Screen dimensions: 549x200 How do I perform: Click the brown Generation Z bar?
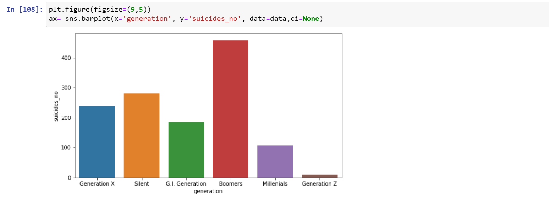tap(320, 176)
